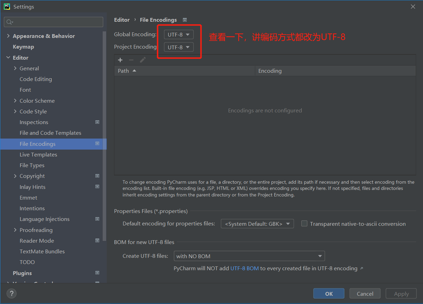Sort by Path column header
423x304 pixels.
tap(184, 71)
